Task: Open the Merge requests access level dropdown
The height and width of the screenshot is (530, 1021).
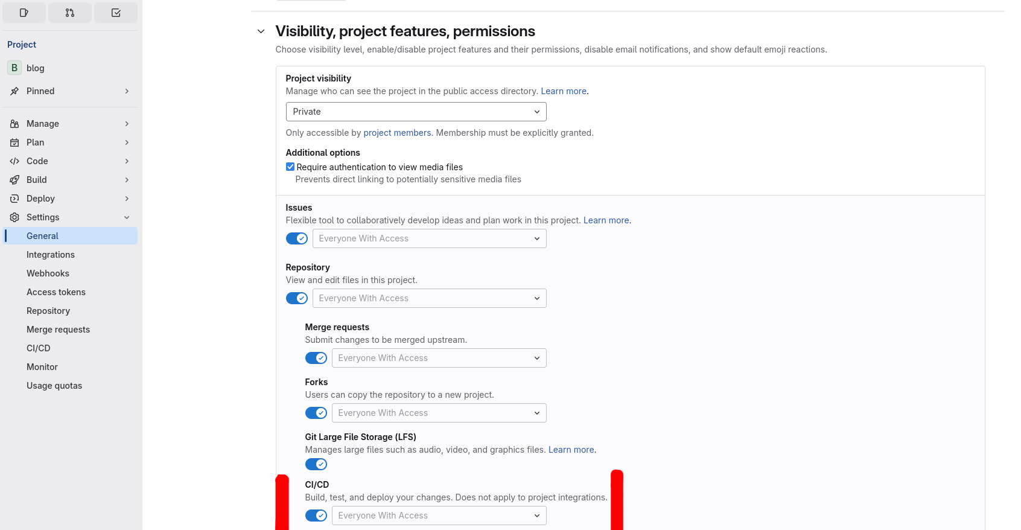Action: [439, 358]
